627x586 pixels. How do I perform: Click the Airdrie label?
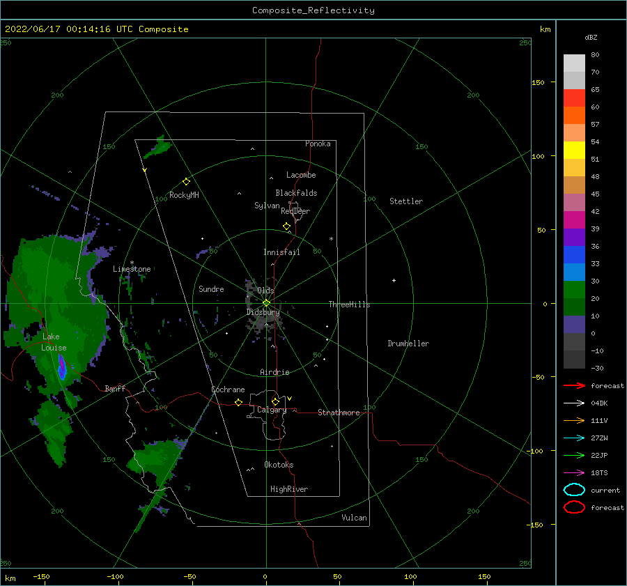[x=274, y=372]
